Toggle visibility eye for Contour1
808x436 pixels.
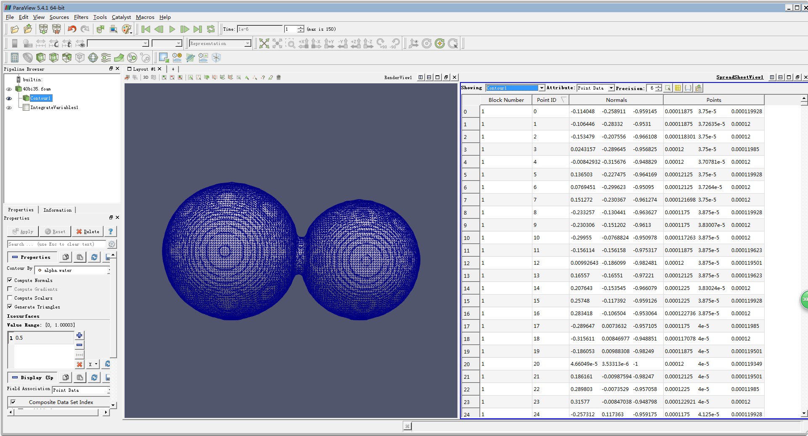pos(9,98)
